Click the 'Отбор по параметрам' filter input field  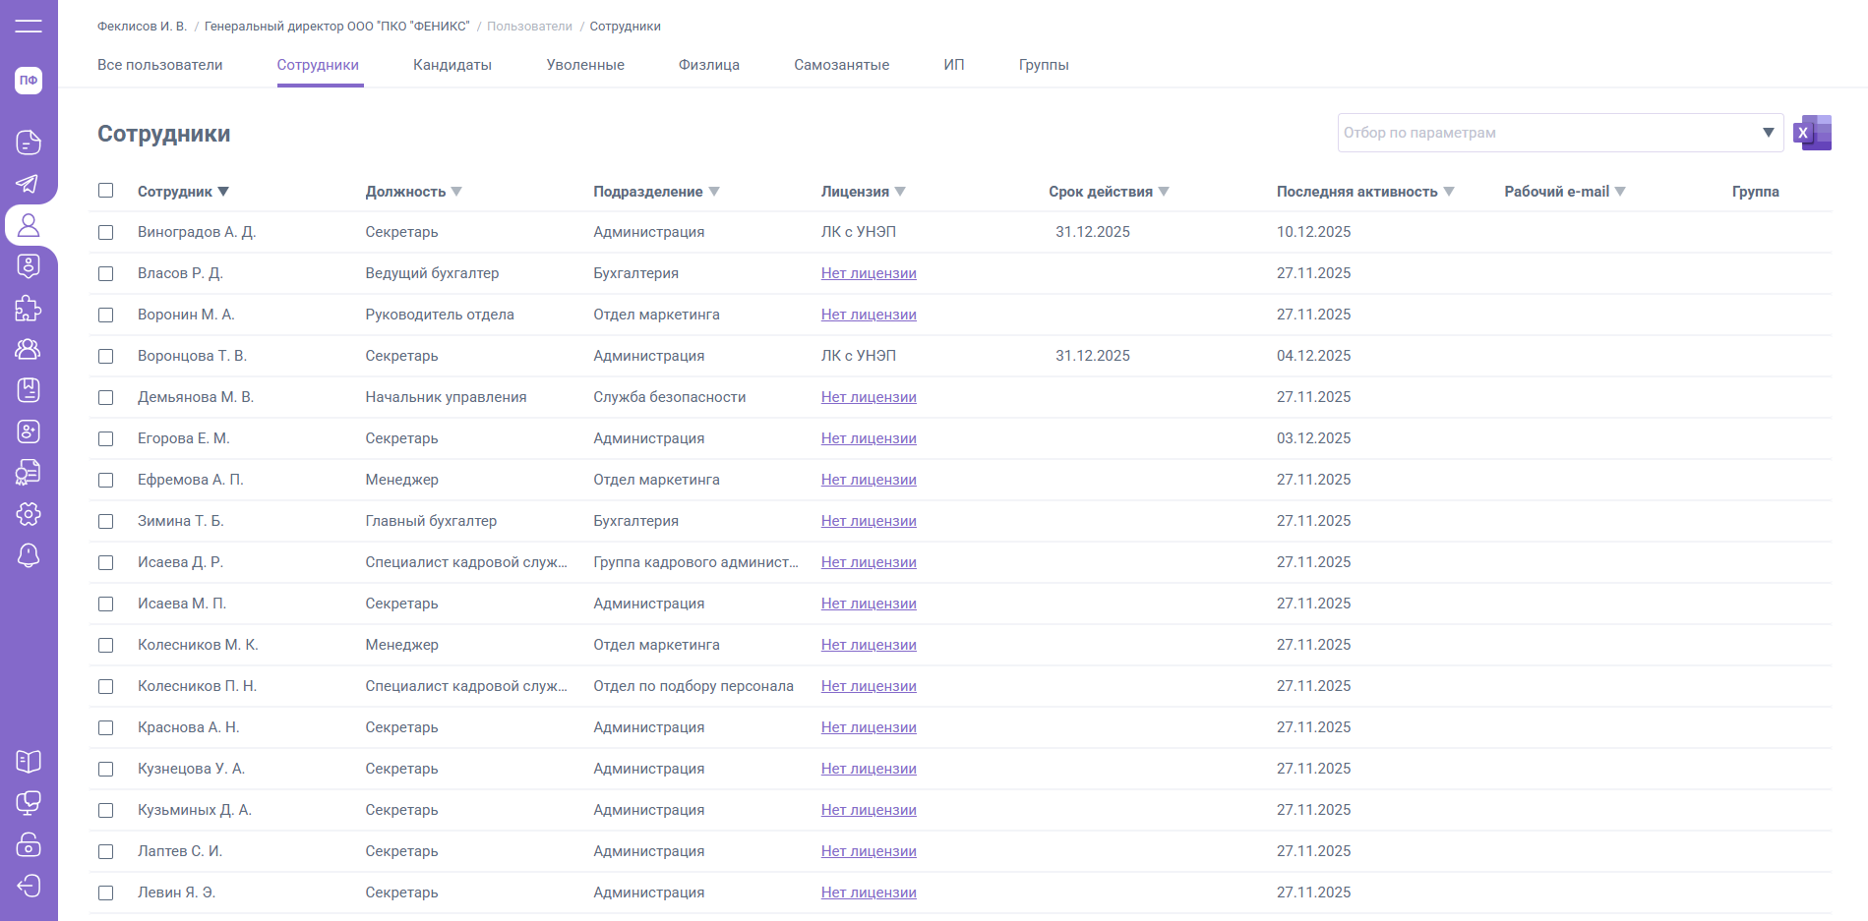click(1544, 133)
